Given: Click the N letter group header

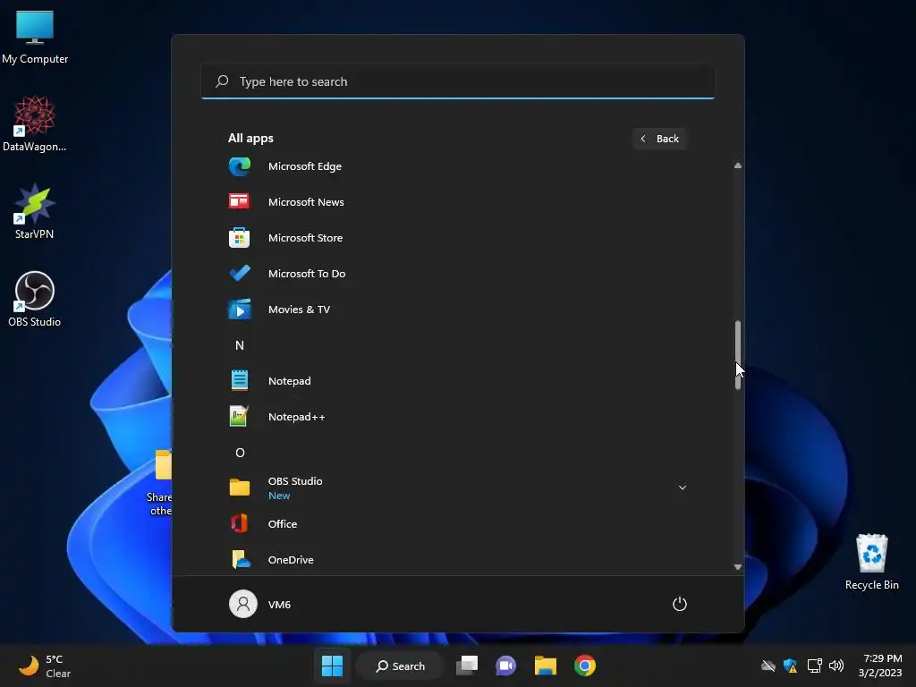Looking at the screenshot, I should (x=240, y=345).
